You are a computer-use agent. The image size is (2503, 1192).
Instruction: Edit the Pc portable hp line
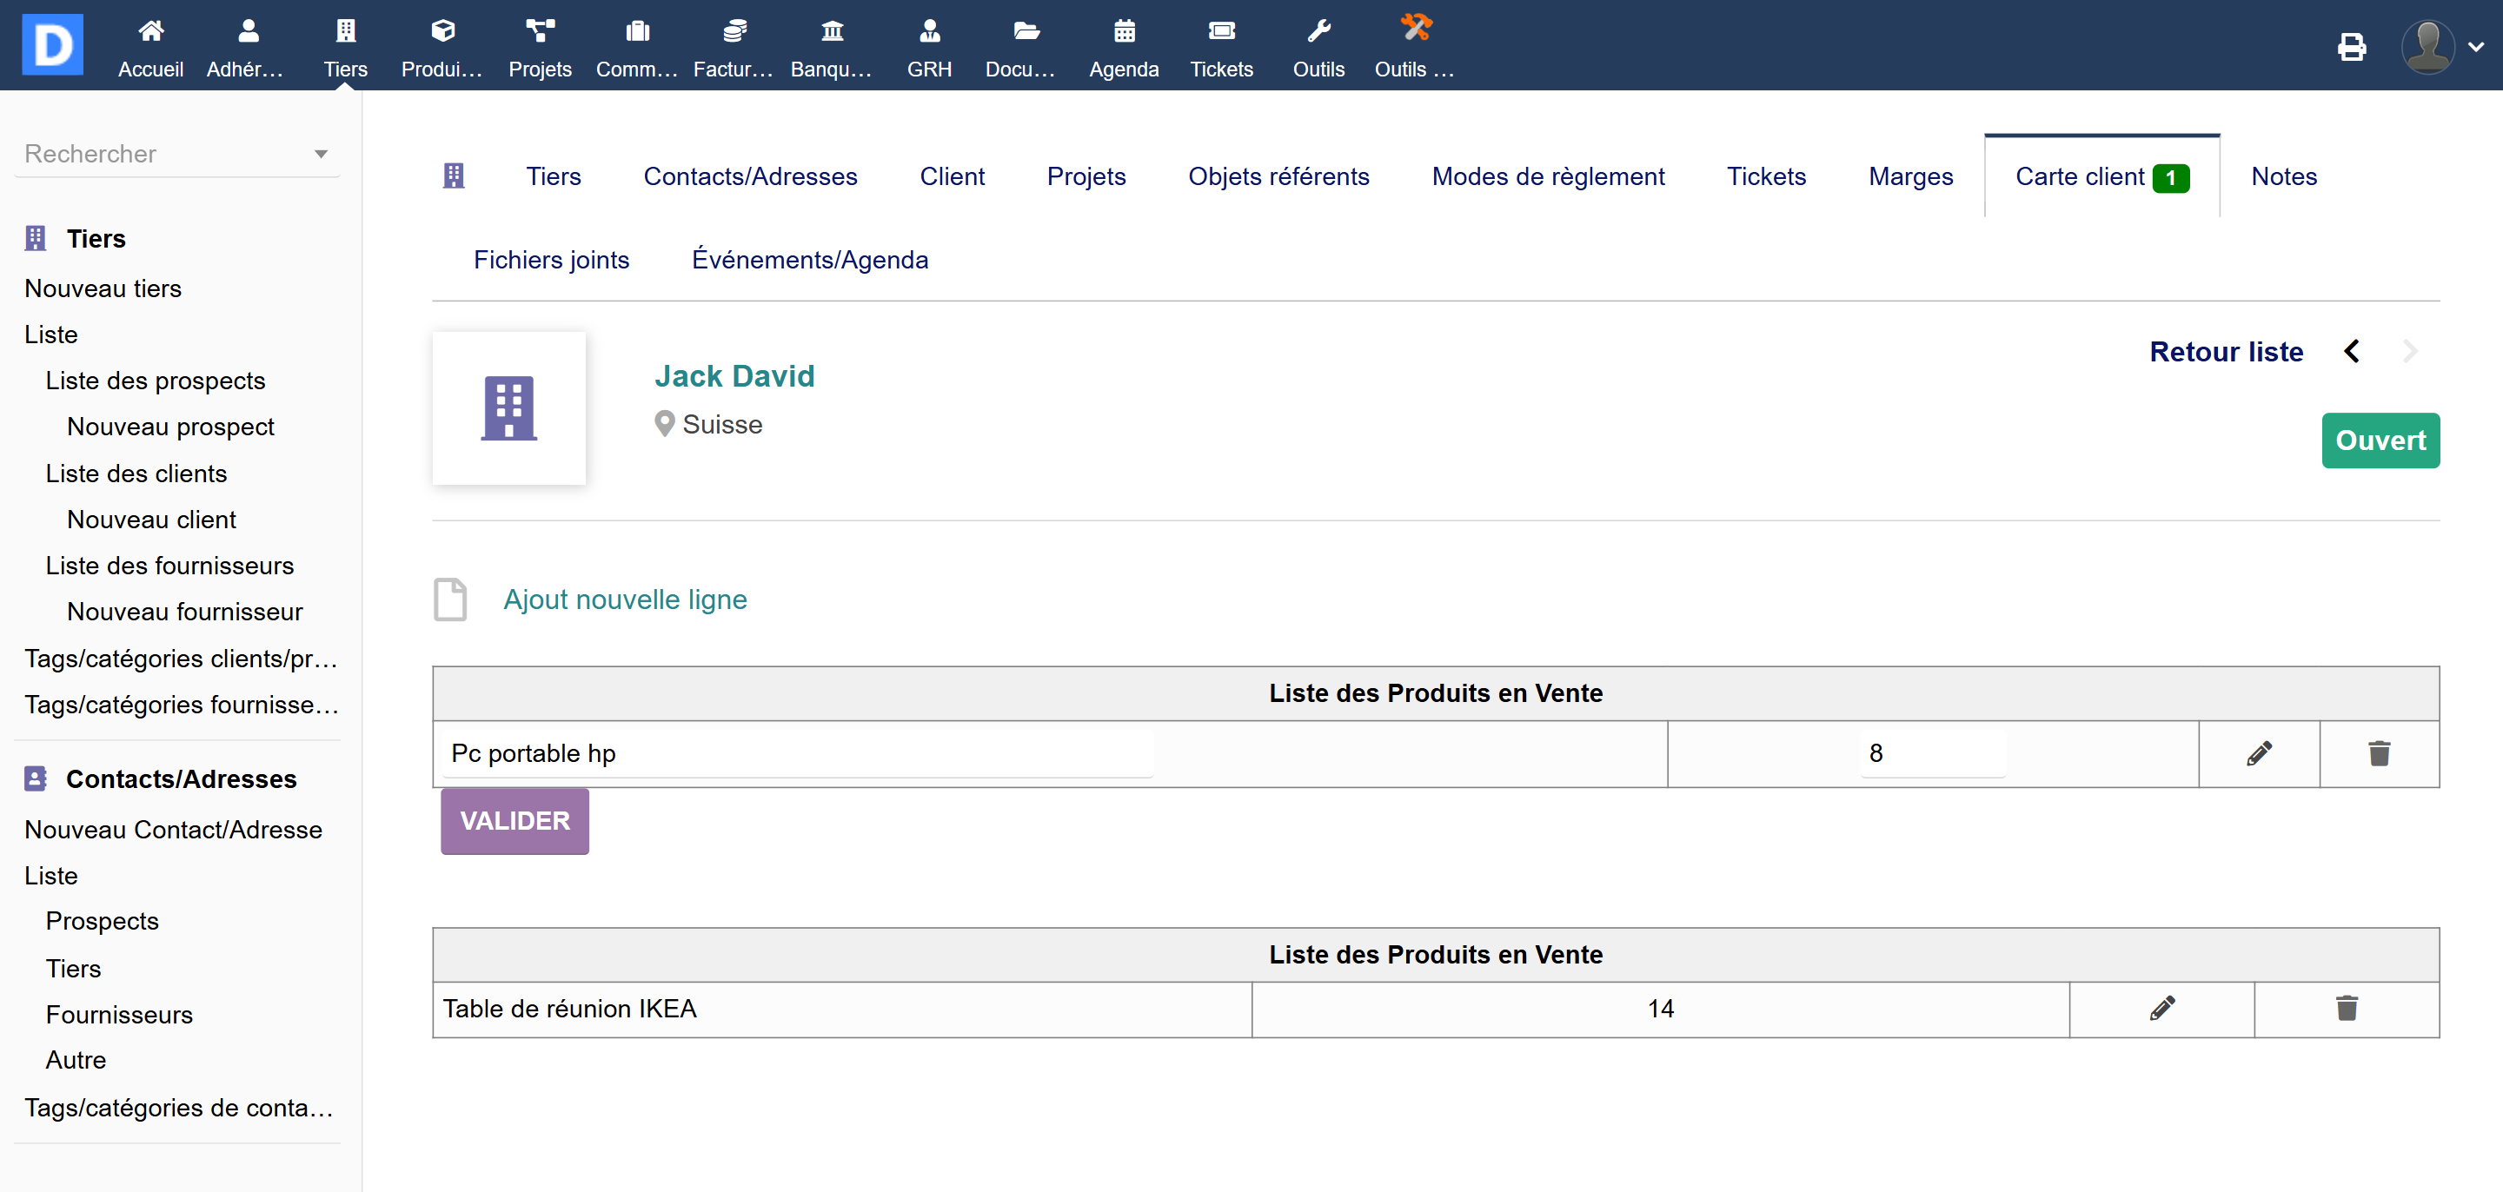coord(2258,753)
